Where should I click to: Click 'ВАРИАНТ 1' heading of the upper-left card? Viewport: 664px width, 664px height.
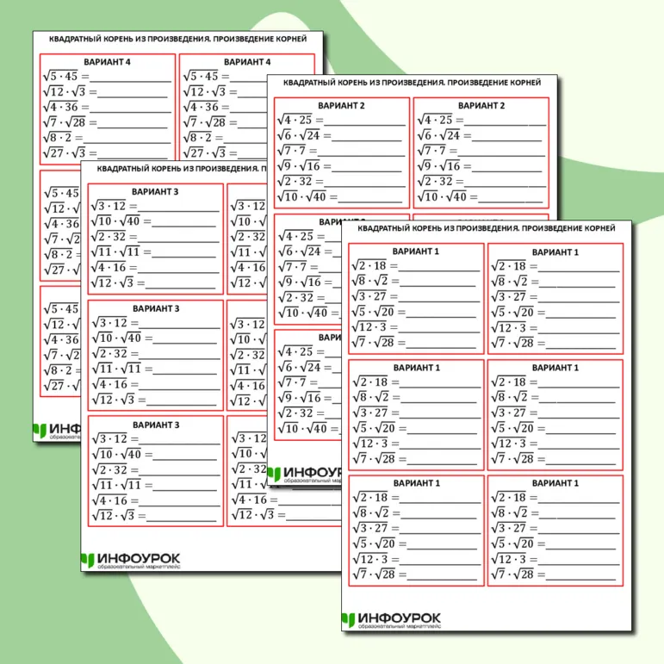415,251
